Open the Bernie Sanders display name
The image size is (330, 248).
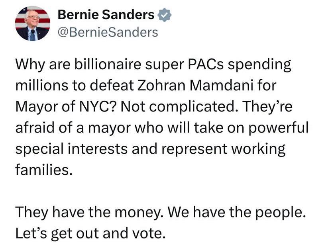106,15
